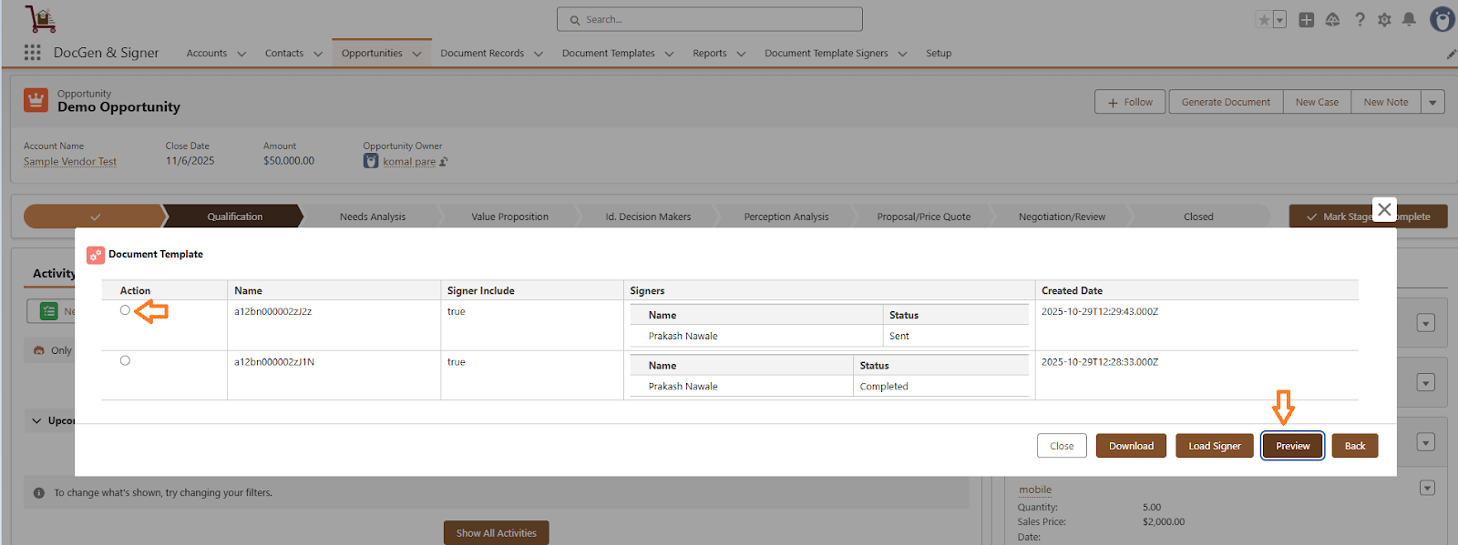Viewport: 1458px width, 545px height.
Task: Close the Document Template modal with X
Action: pyautogui.click(x=1384, y=209)
